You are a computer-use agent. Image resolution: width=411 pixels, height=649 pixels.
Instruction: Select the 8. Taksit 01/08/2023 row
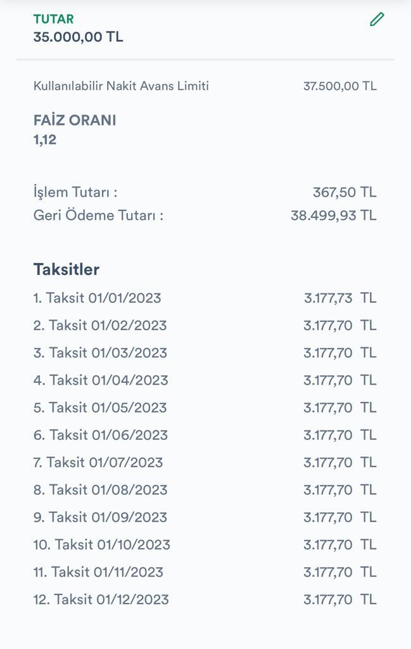205,490
